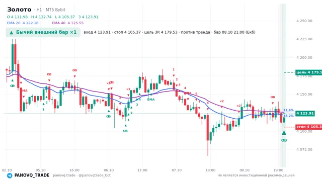Click the вход 4 123.91 entry text
Screen dimensions: 322x181
click(x=97, y=32)
